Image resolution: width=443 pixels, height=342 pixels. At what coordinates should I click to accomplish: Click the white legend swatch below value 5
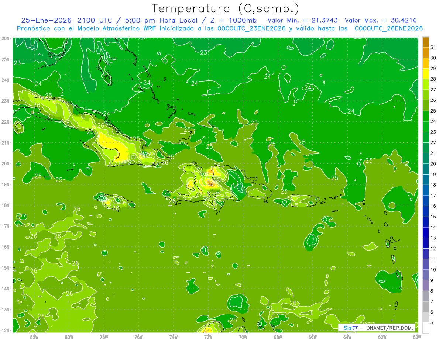click(426, 328)
